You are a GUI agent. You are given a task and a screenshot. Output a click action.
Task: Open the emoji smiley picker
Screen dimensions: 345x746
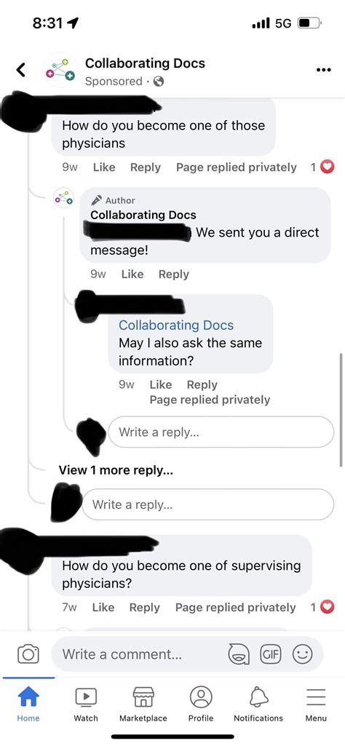click(302, 654)
